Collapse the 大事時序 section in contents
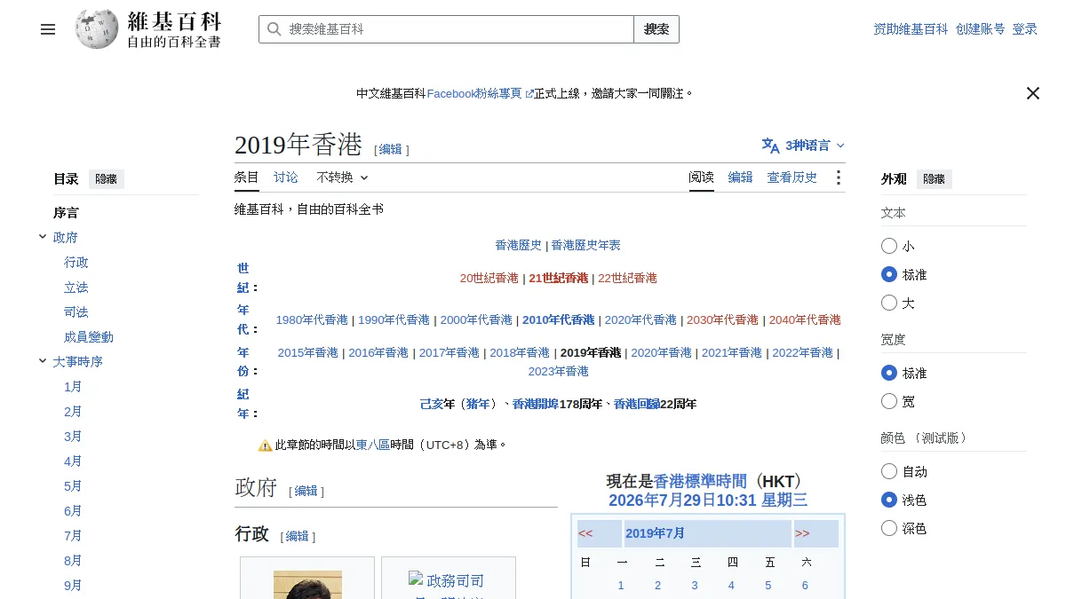 [x=43, y=361]
